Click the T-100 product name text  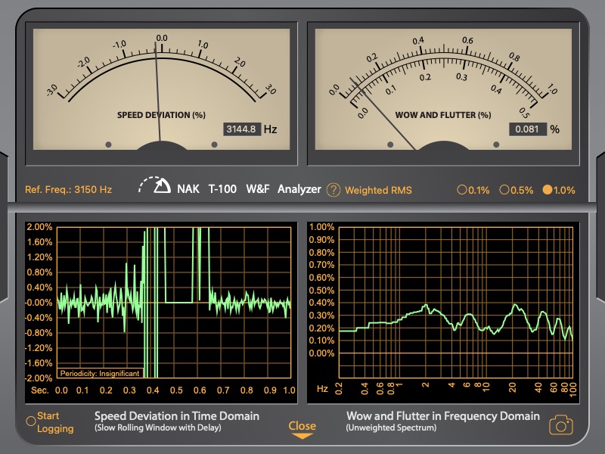point(222,189)
